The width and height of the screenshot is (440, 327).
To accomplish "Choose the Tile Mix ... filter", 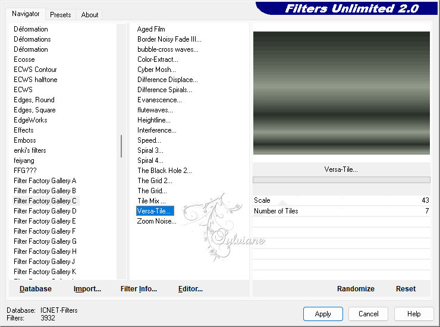I will (152, 201).
